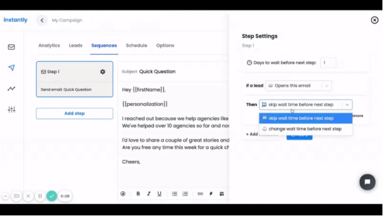This screenshot has height=216, width=383.
Task: Choose 'skip wait time before next step' option
Action: coord(306,118)
